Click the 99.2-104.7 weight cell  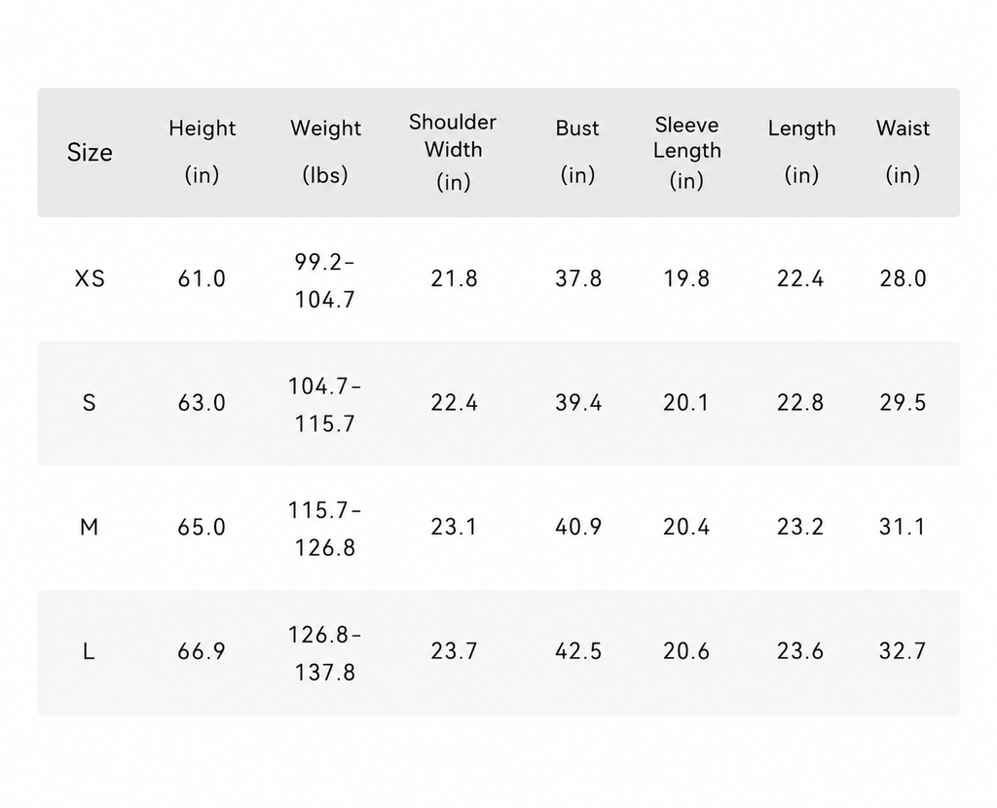[x=325, y=280]
